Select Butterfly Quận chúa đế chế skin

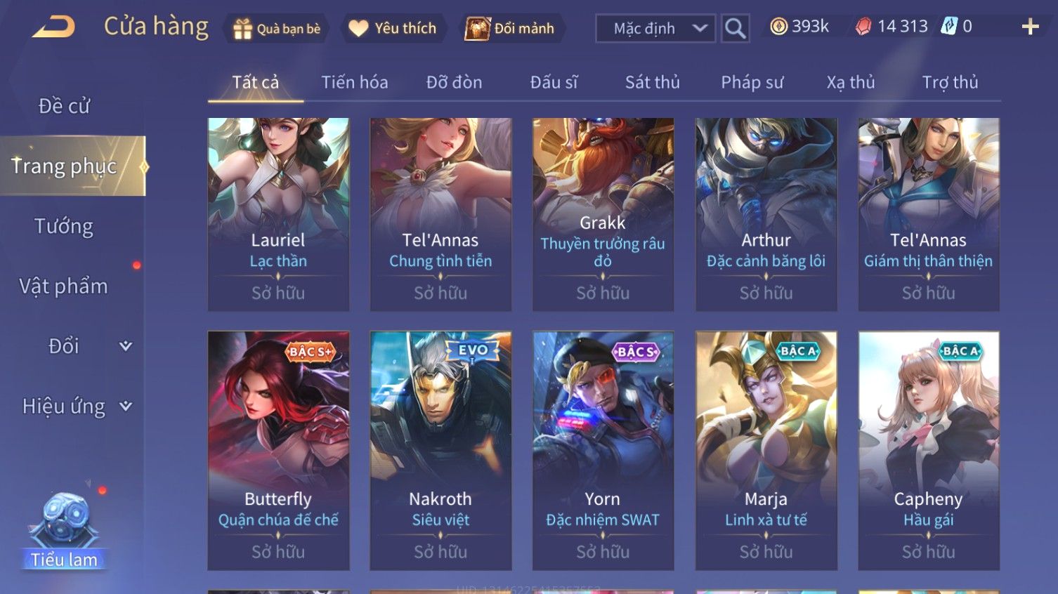point(278,451)
